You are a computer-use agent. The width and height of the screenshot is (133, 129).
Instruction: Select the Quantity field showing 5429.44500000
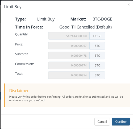pos(69,36)
